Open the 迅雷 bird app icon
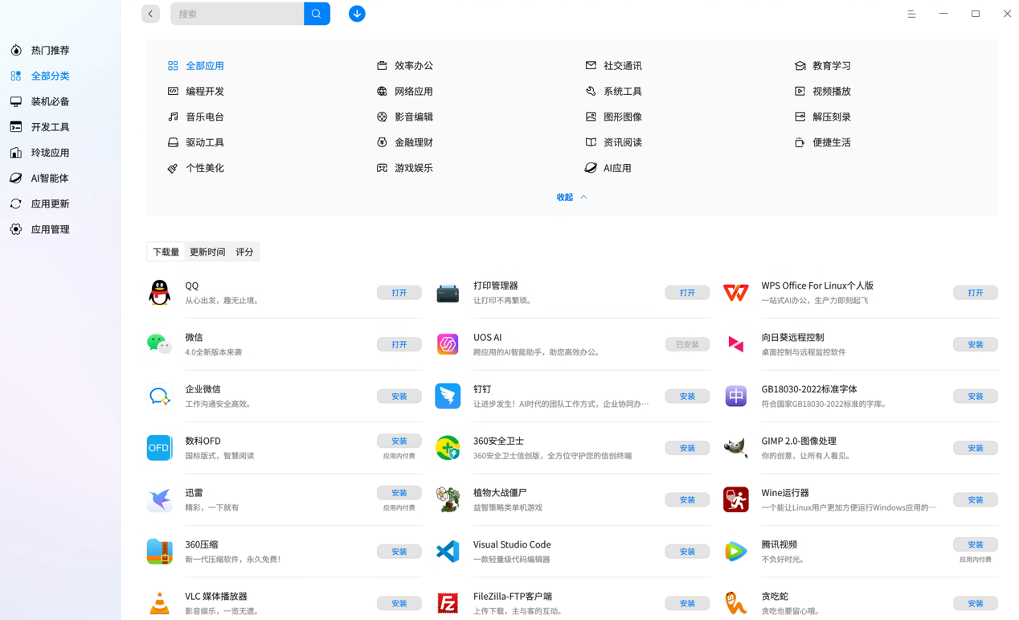 [159, 499]
